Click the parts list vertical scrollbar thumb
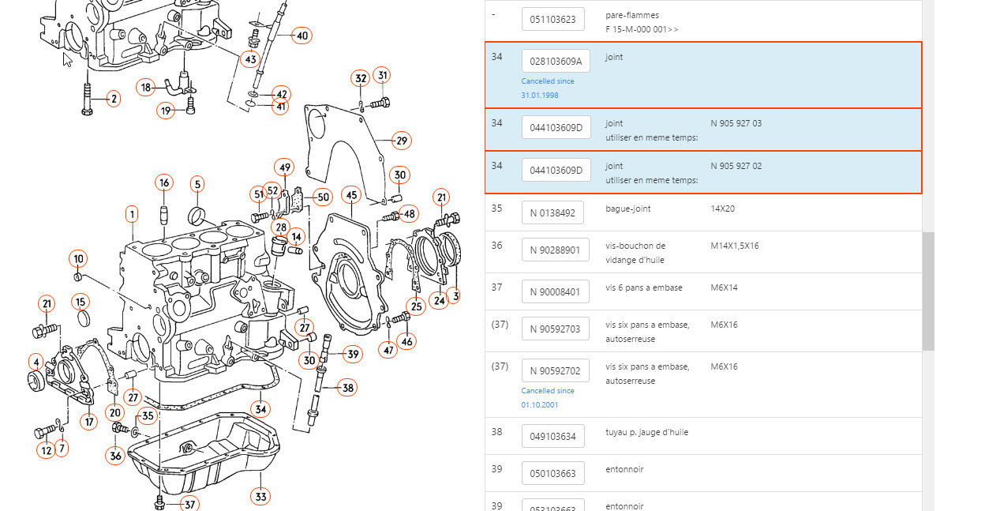This screenshot has width=985, height=511. (x=928, y=291)
